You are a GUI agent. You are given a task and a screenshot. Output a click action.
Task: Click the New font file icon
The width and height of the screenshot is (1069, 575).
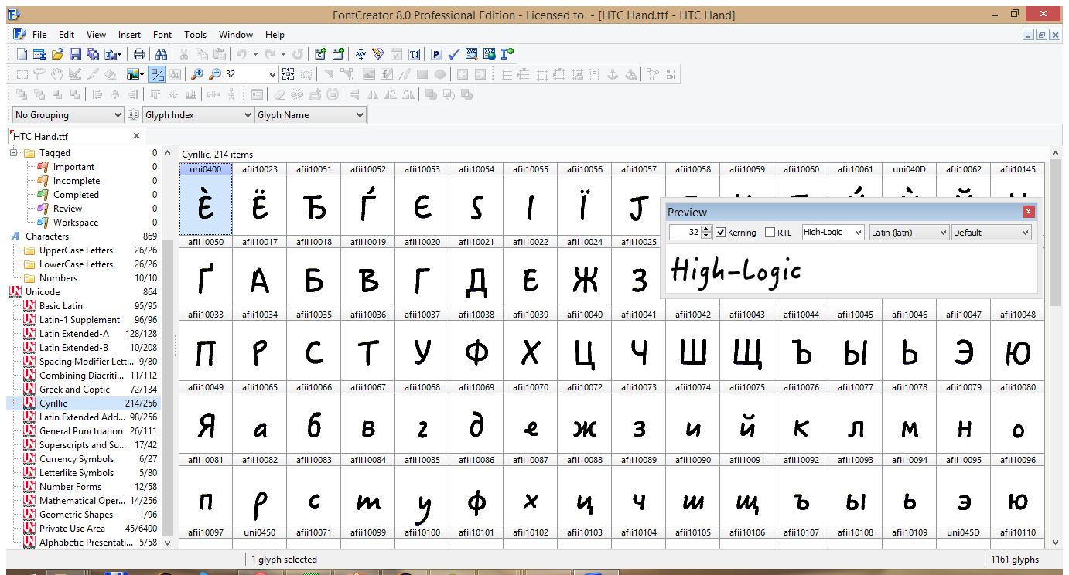tap(22, 54)
